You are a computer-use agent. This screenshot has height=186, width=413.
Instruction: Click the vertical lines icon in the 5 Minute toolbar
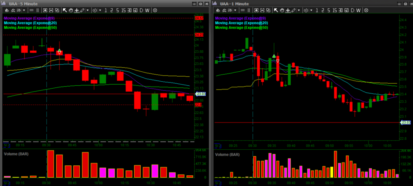(38, 10)
